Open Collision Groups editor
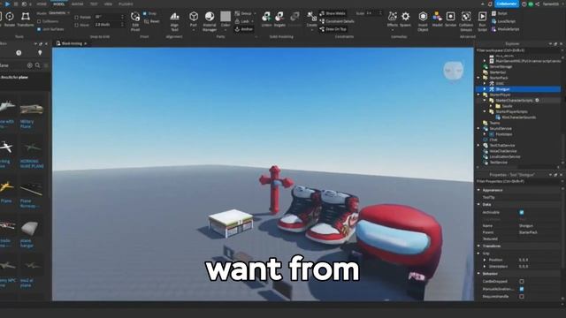The height and width of the screenshot is (318, 566). 466,21
